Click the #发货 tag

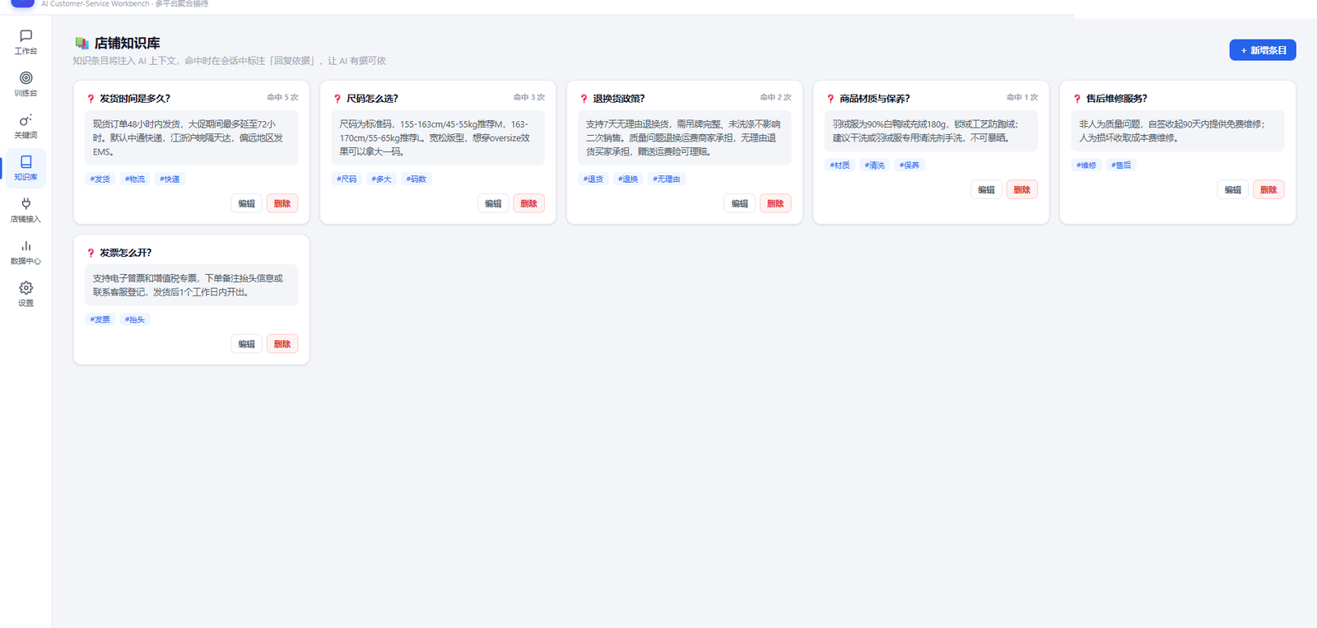(100, 179)
